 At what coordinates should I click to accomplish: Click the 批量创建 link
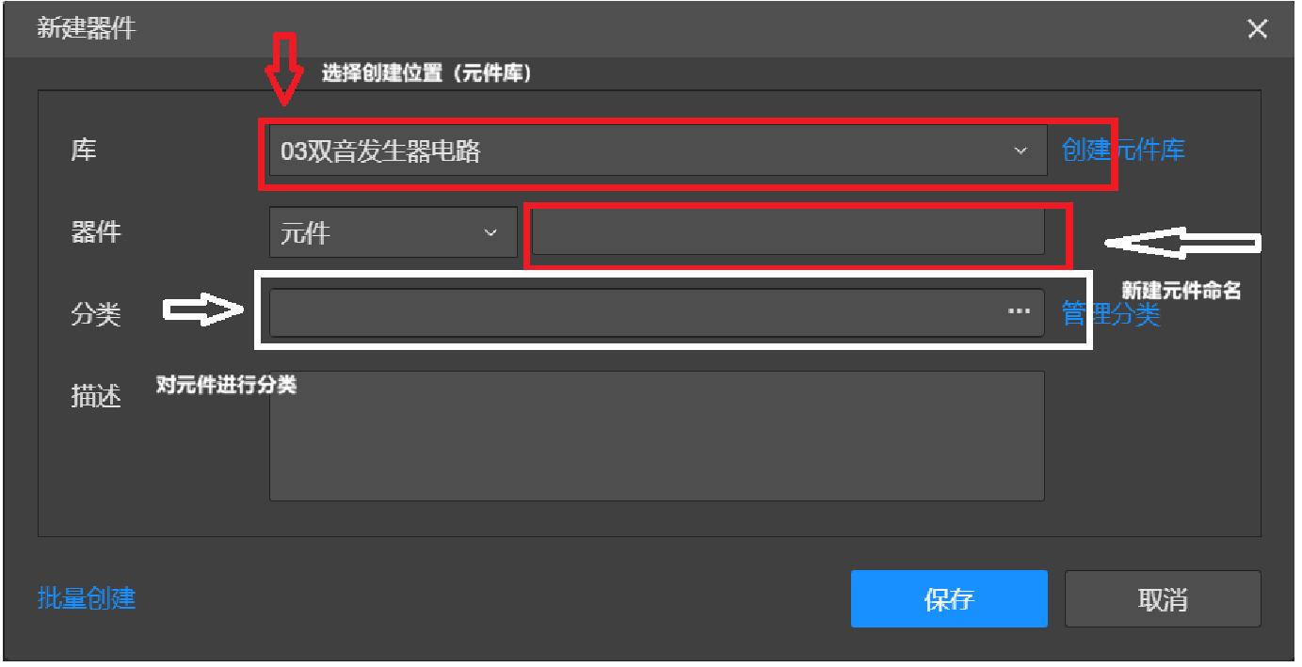(87, 598)
